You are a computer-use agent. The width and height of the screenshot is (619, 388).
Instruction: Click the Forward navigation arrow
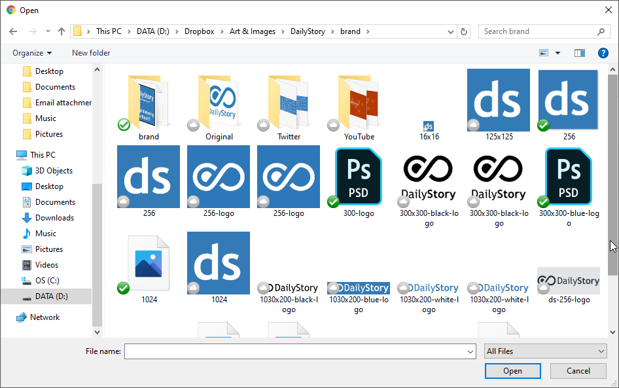(x=32, y=31)
